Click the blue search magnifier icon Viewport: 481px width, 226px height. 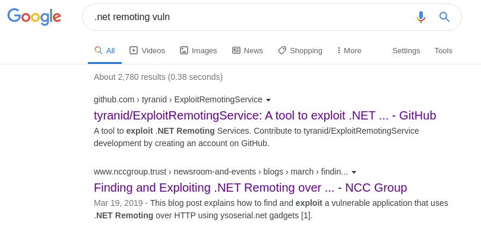coord(444,17)
